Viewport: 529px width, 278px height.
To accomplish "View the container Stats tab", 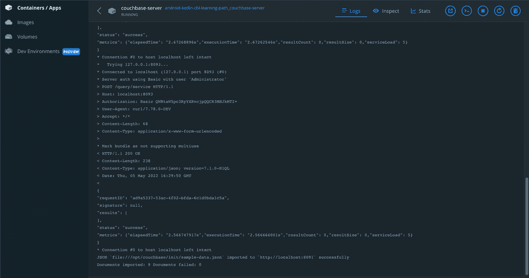I will tap(420, 11).
